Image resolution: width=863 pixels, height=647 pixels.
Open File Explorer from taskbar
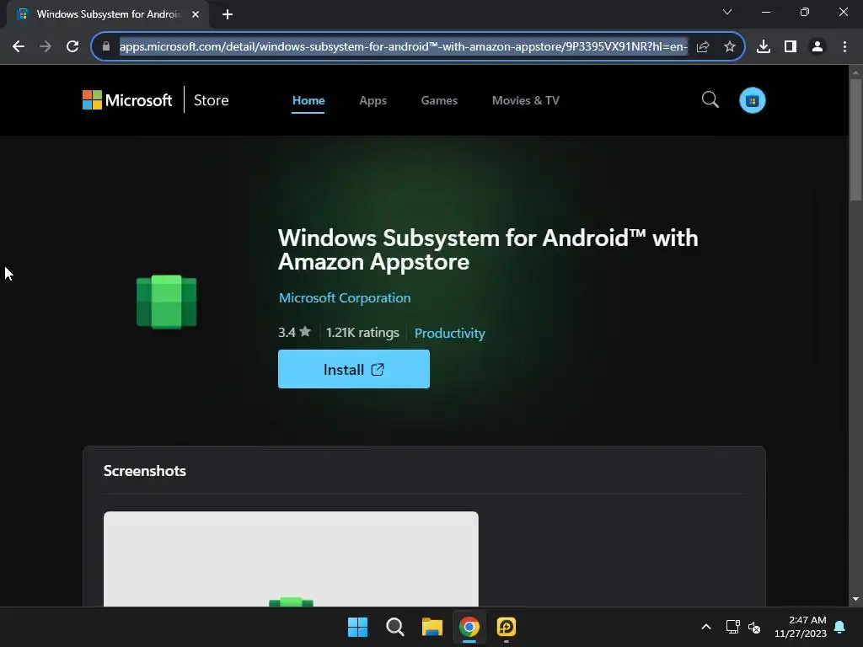coord(432,627)
